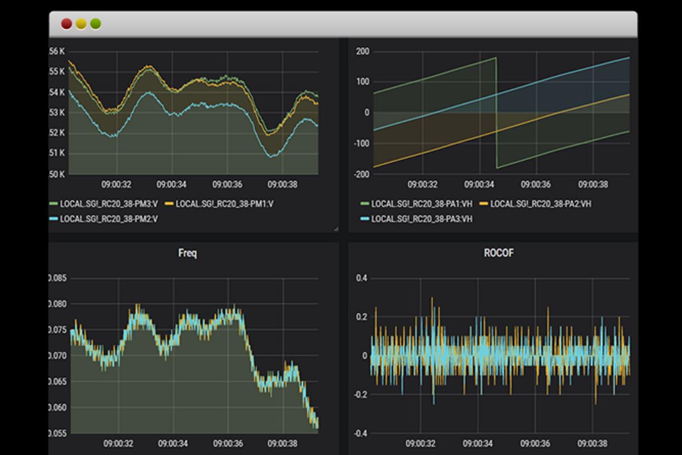
Task: Click the green color swatch beside PA1:VH
Action: click(365, 204)
